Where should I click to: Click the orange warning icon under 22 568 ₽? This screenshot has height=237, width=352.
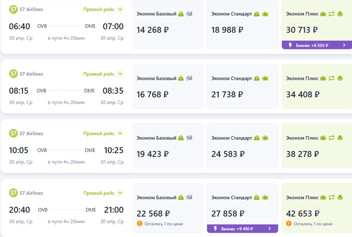coord(140,223)
